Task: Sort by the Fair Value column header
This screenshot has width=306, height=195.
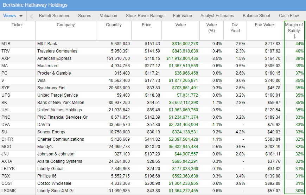Action: click(x=264, y=25)
